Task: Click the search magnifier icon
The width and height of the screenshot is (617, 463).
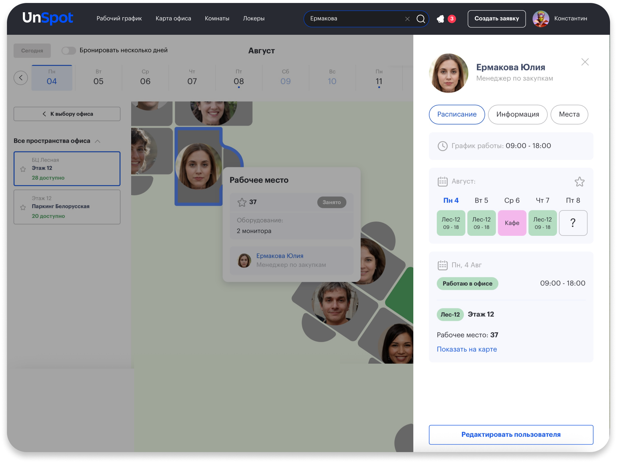Action: click(x=421, y=19)
